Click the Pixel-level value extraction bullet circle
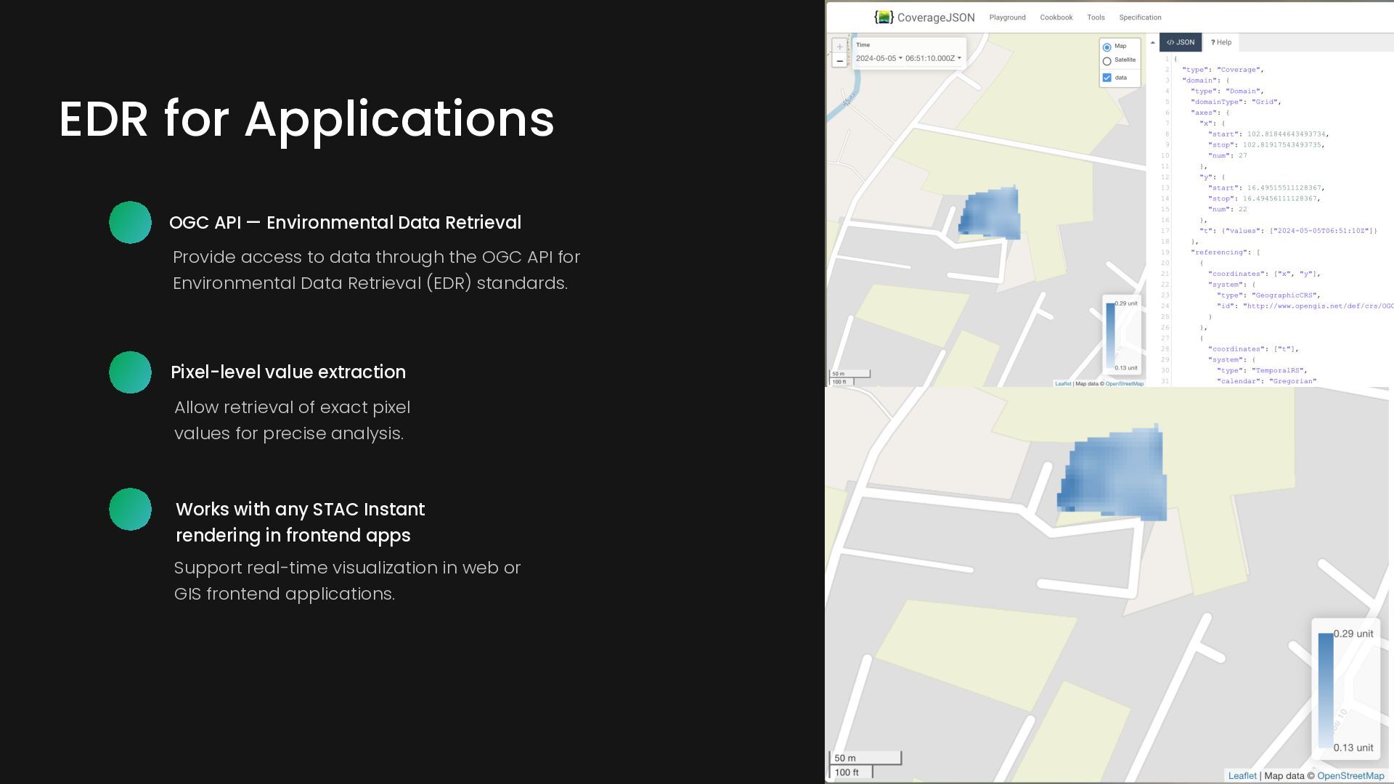The height and width of the screenshot is (784, 1394). pos(130,372)
